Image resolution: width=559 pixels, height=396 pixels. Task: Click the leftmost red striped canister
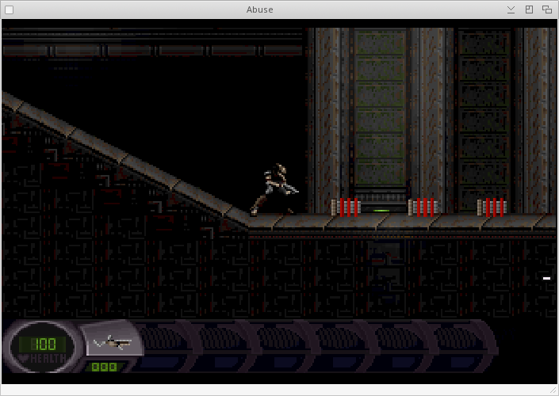(x=346, y=208)
